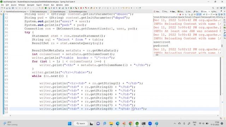The width and height of the screenshot is (226, 127).
Task: Open the Search menu
Action: (39, 5)
